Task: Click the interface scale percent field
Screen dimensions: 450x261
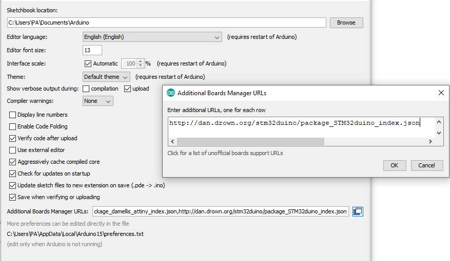Action: 129,63
